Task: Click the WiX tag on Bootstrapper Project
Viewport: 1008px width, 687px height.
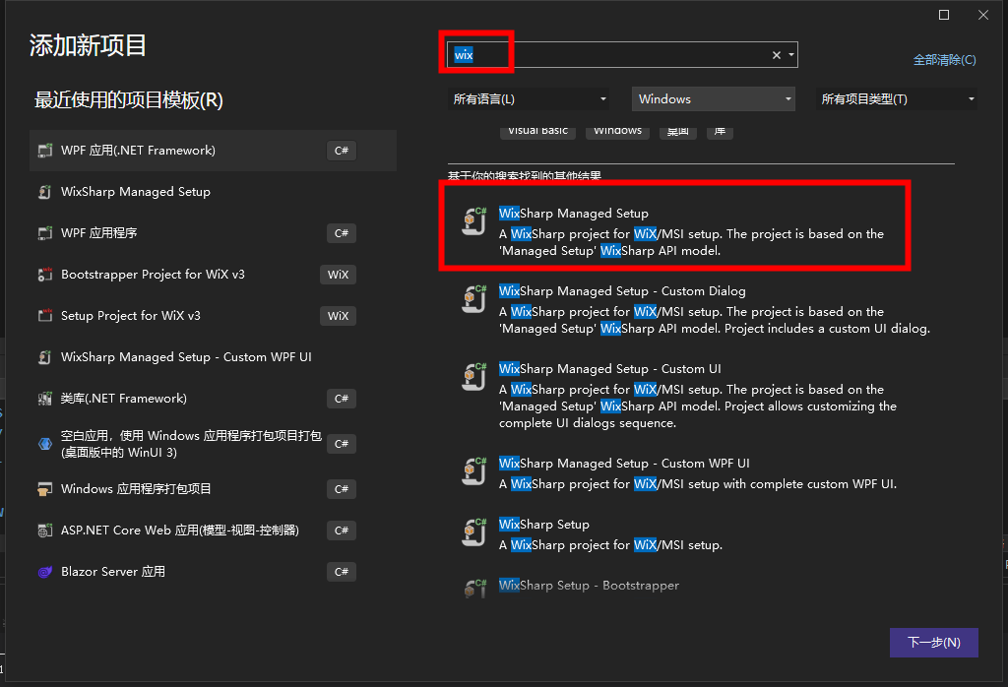Action: (x=339, y=275)
